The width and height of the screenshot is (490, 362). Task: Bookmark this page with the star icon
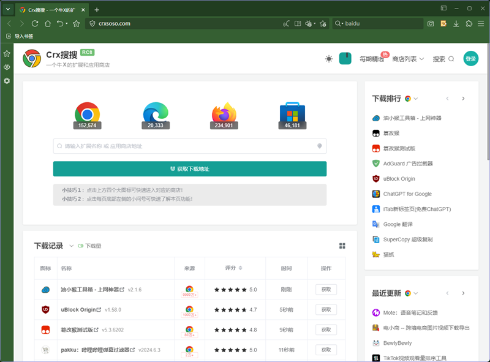click(77, 23)
